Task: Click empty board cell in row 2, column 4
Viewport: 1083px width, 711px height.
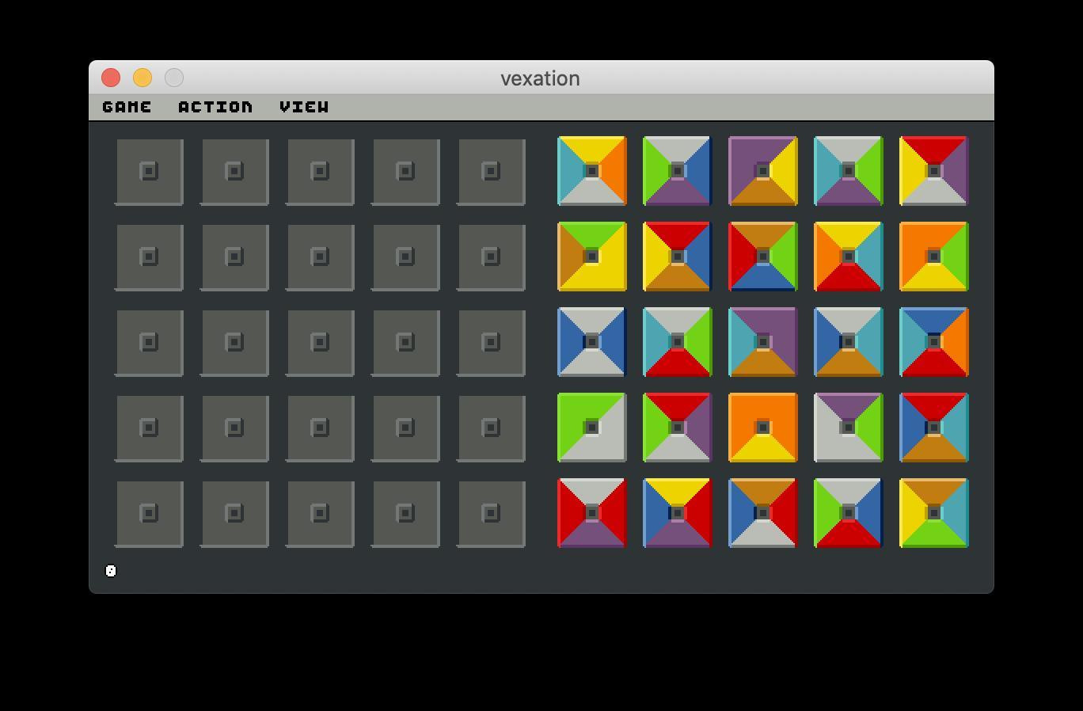Action: [405, 257]
